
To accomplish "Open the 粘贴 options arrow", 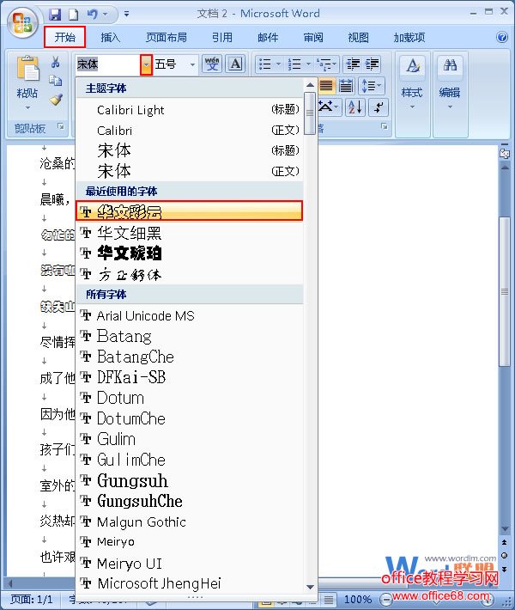I will point(27,107).
